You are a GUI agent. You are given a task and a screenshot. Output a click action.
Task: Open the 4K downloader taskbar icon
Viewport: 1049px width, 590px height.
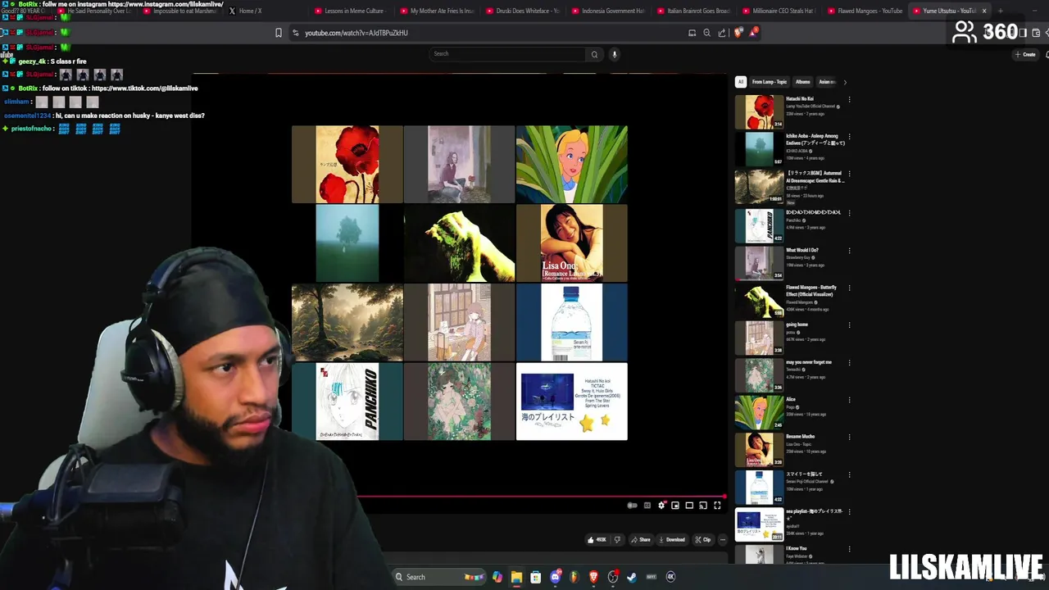pyautogui.click(x=670, y=577)
